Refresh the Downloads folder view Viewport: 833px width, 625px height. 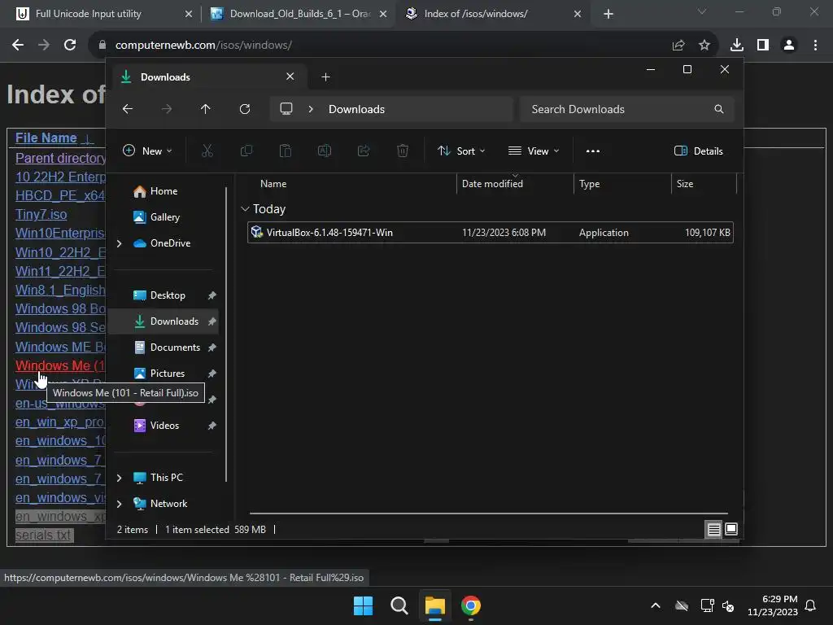tap(244, 109)
